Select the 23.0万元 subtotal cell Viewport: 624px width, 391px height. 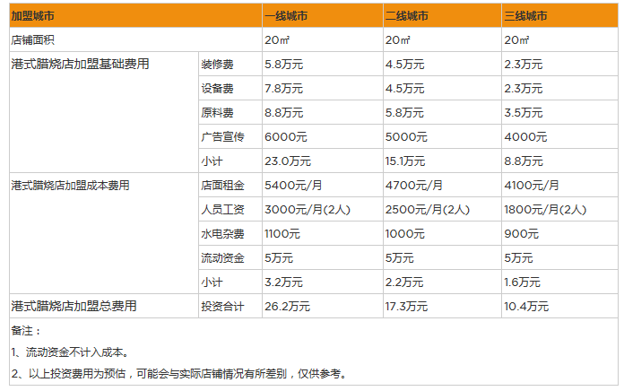(287, 161)
